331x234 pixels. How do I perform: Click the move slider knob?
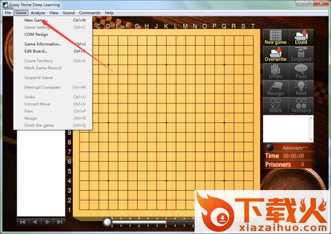107,222
